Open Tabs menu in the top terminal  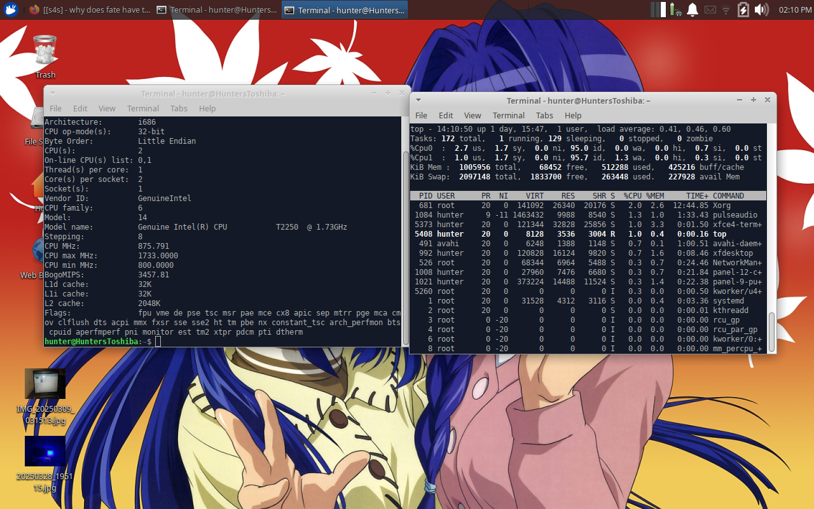click(x=544, y=115)
